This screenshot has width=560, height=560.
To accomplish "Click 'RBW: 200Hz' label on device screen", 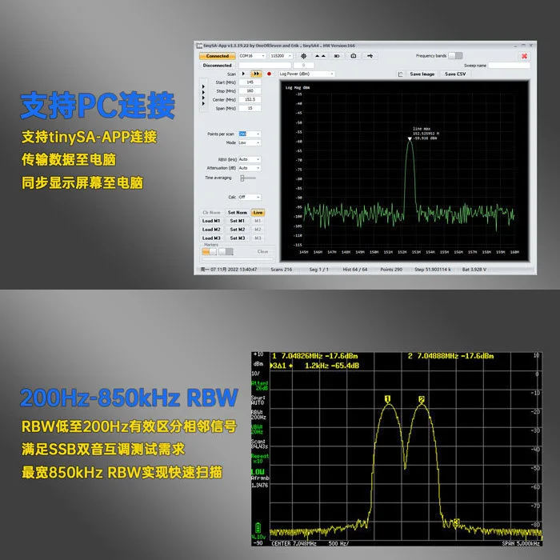I will 258,414.
